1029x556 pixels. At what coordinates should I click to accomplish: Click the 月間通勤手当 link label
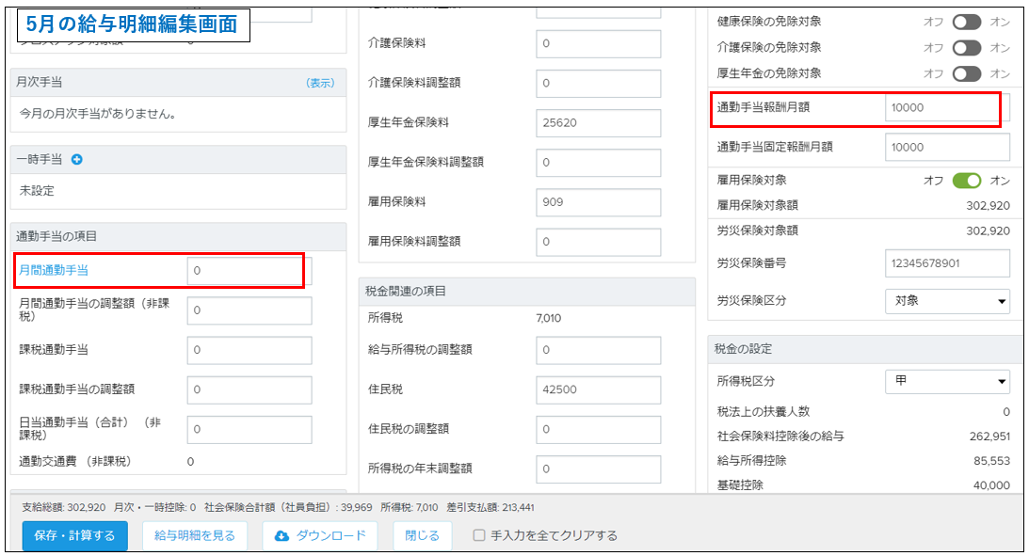point(55,271)
